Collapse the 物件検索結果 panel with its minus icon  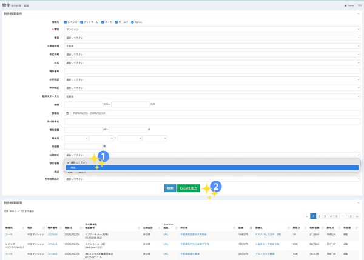pos(359,202)
